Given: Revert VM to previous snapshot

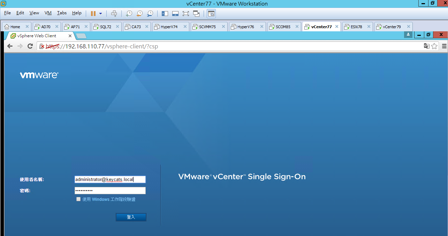Looking at the screenshot, I should click(x=139, y=14).
